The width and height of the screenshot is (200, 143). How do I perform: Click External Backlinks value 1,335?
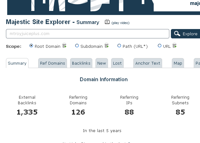(x=27, y=112)
